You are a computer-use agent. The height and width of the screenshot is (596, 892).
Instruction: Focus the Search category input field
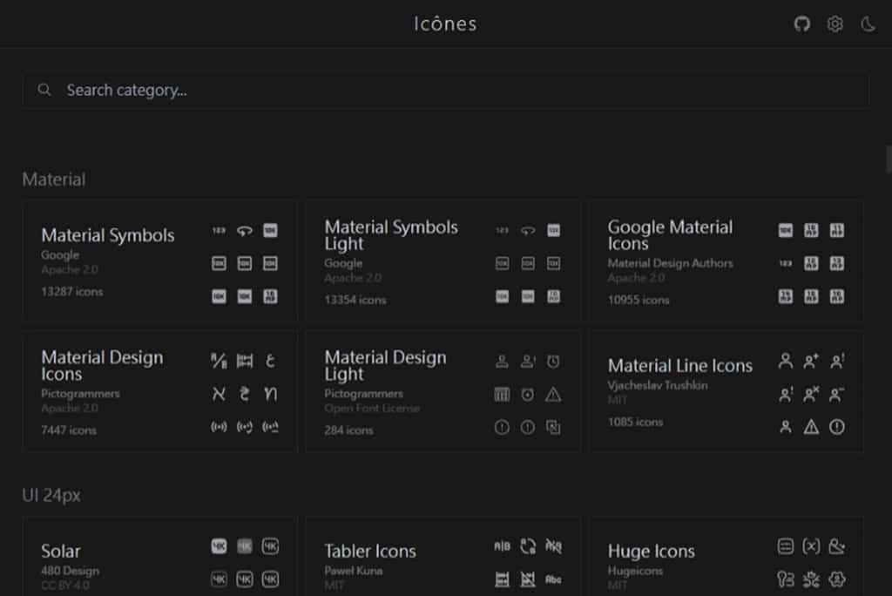pos(436,90)
